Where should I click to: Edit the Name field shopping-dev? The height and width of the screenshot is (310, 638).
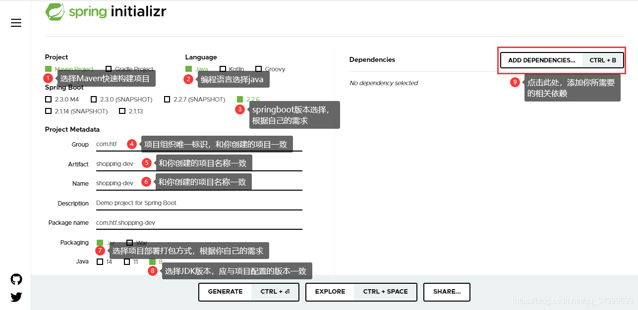point(198,183)
